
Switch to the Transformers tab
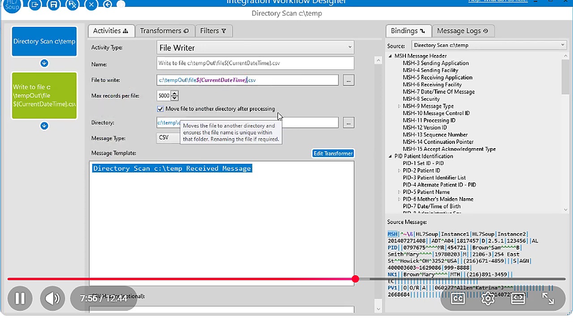point(164,31)
